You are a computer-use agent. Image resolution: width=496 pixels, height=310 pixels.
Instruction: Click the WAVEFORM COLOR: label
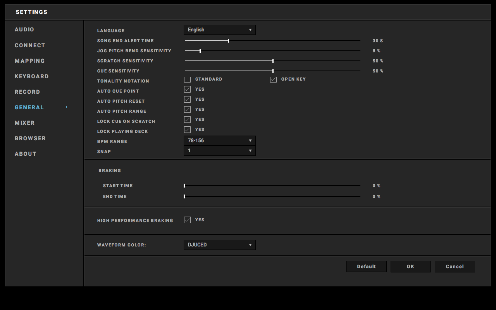pyautogui.click(x=122, y=245)
